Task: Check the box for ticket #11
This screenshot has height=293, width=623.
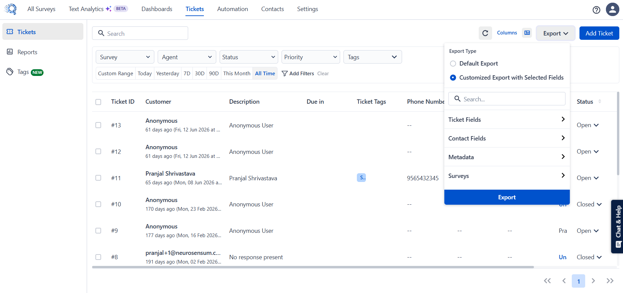Action: pos(98,178)
